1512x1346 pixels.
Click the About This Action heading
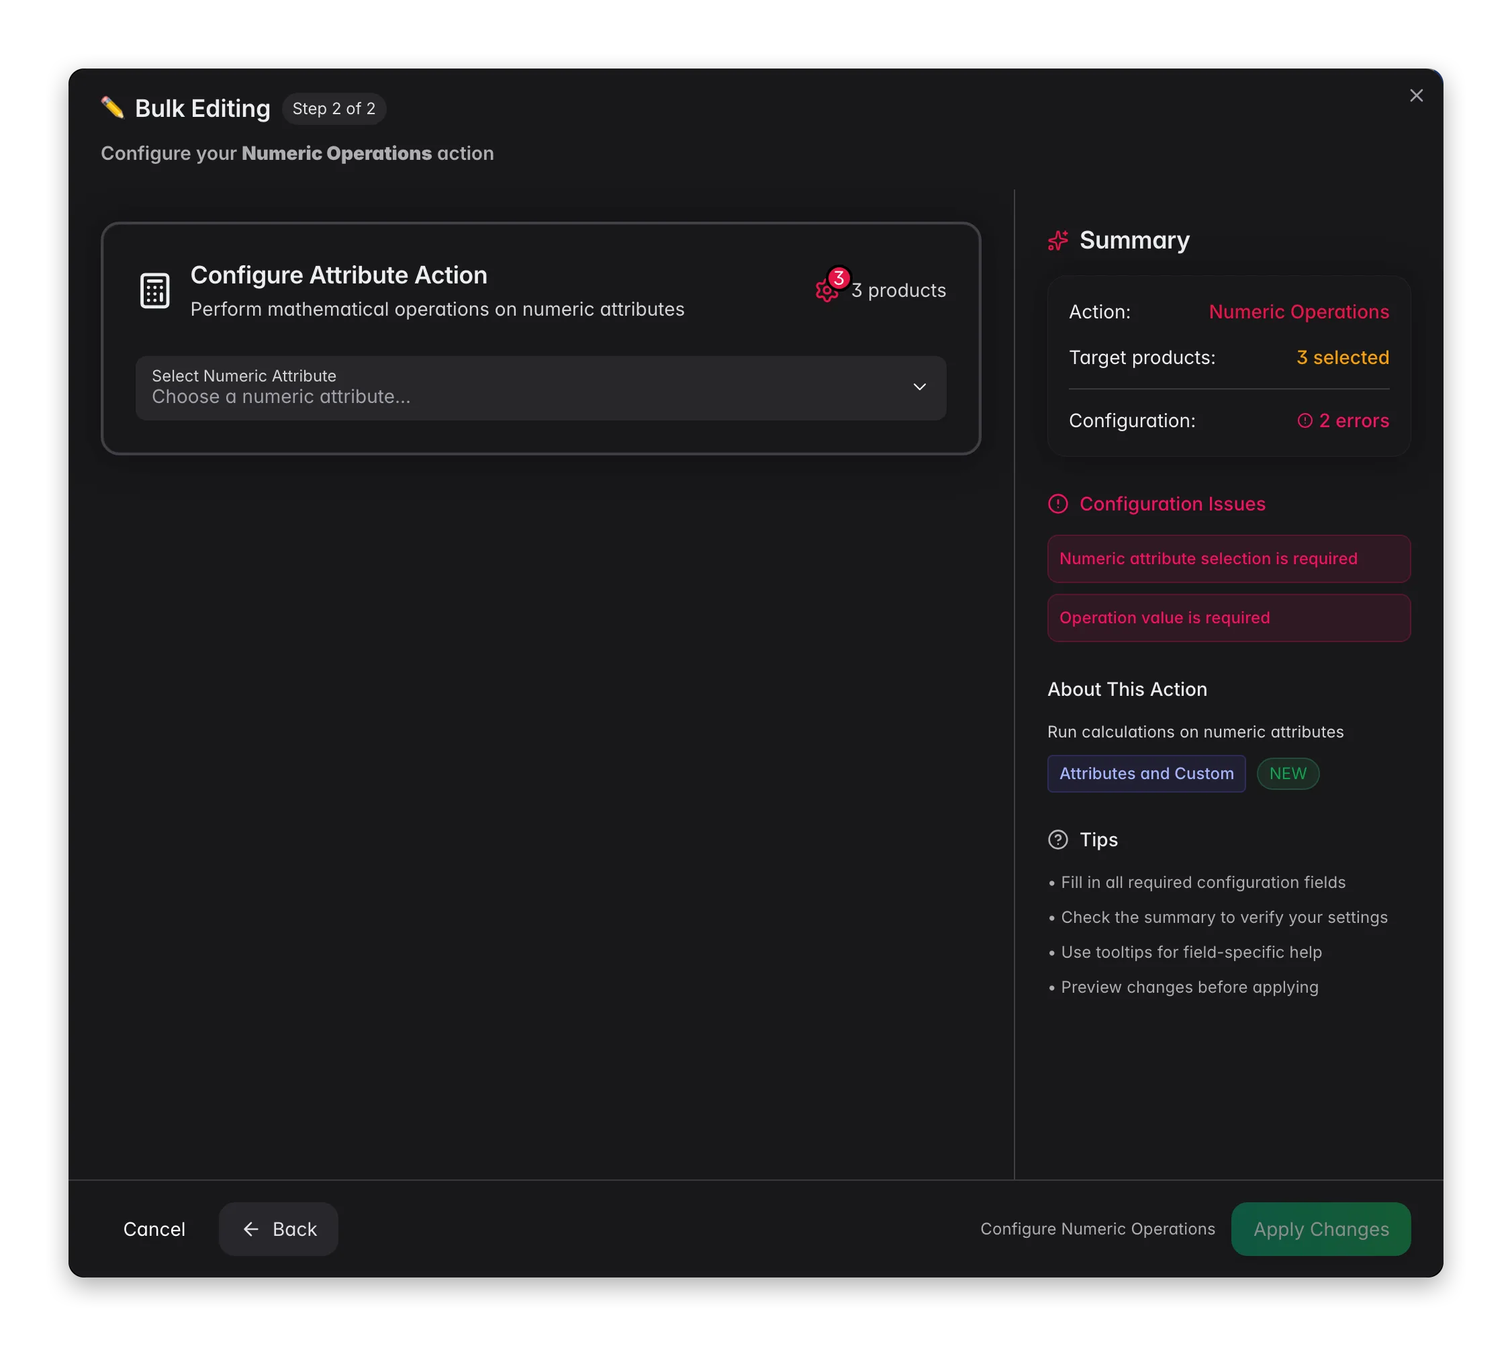point(1127,689)
